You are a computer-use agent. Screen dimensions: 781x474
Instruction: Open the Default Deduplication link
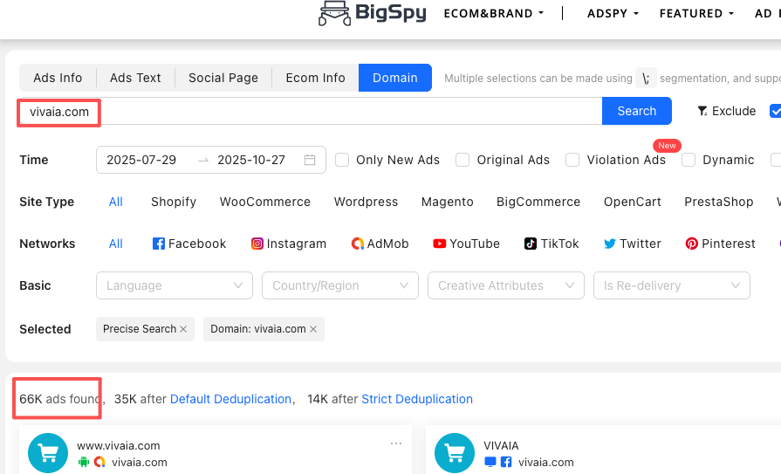[230, 399]
